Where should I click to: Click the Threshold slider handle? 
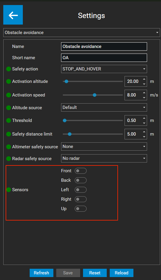[65, 120]
